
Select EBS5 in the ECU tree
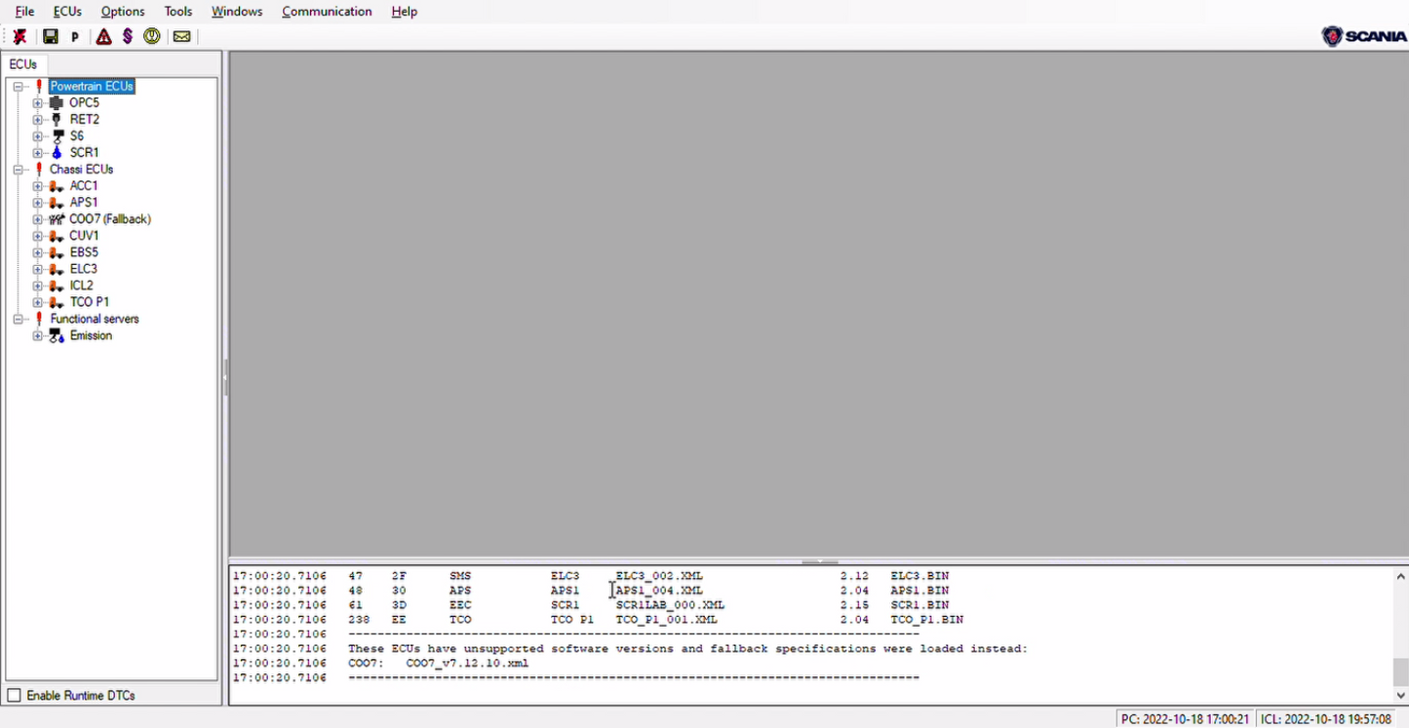[x=84, y=252]
